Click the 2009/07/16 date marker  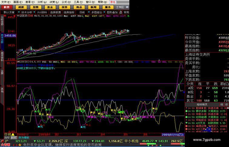[172, 135]
